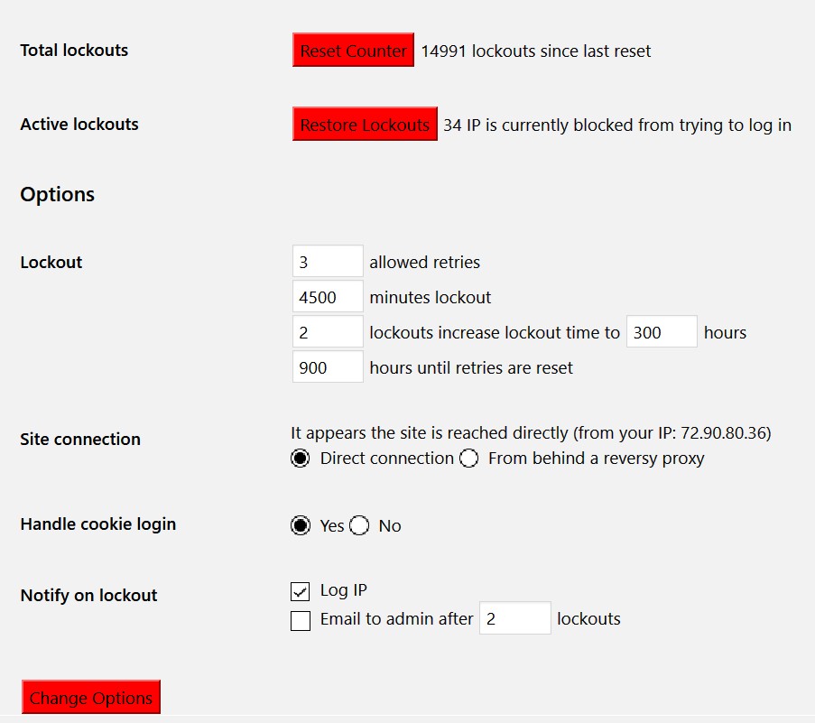This screenshot has height=723, width=815.
Task: Focus the hours until retries reset field
Action: tap(328, 367)
